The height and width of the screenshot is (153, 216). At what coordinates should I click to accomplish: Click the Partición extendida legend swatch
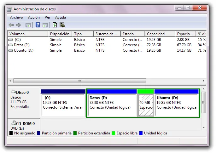75,133
